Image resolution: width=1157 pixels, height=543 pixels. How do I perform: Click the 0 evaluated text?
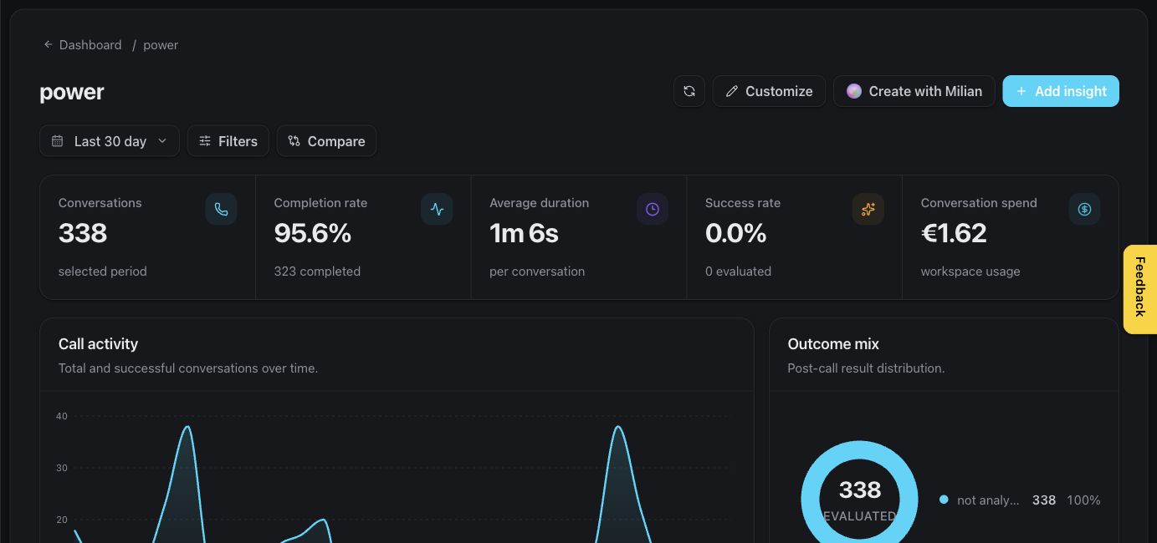tap(738, 271)
